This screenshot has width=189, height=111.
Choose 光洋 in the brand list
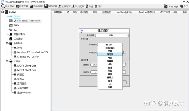point(110,81)
